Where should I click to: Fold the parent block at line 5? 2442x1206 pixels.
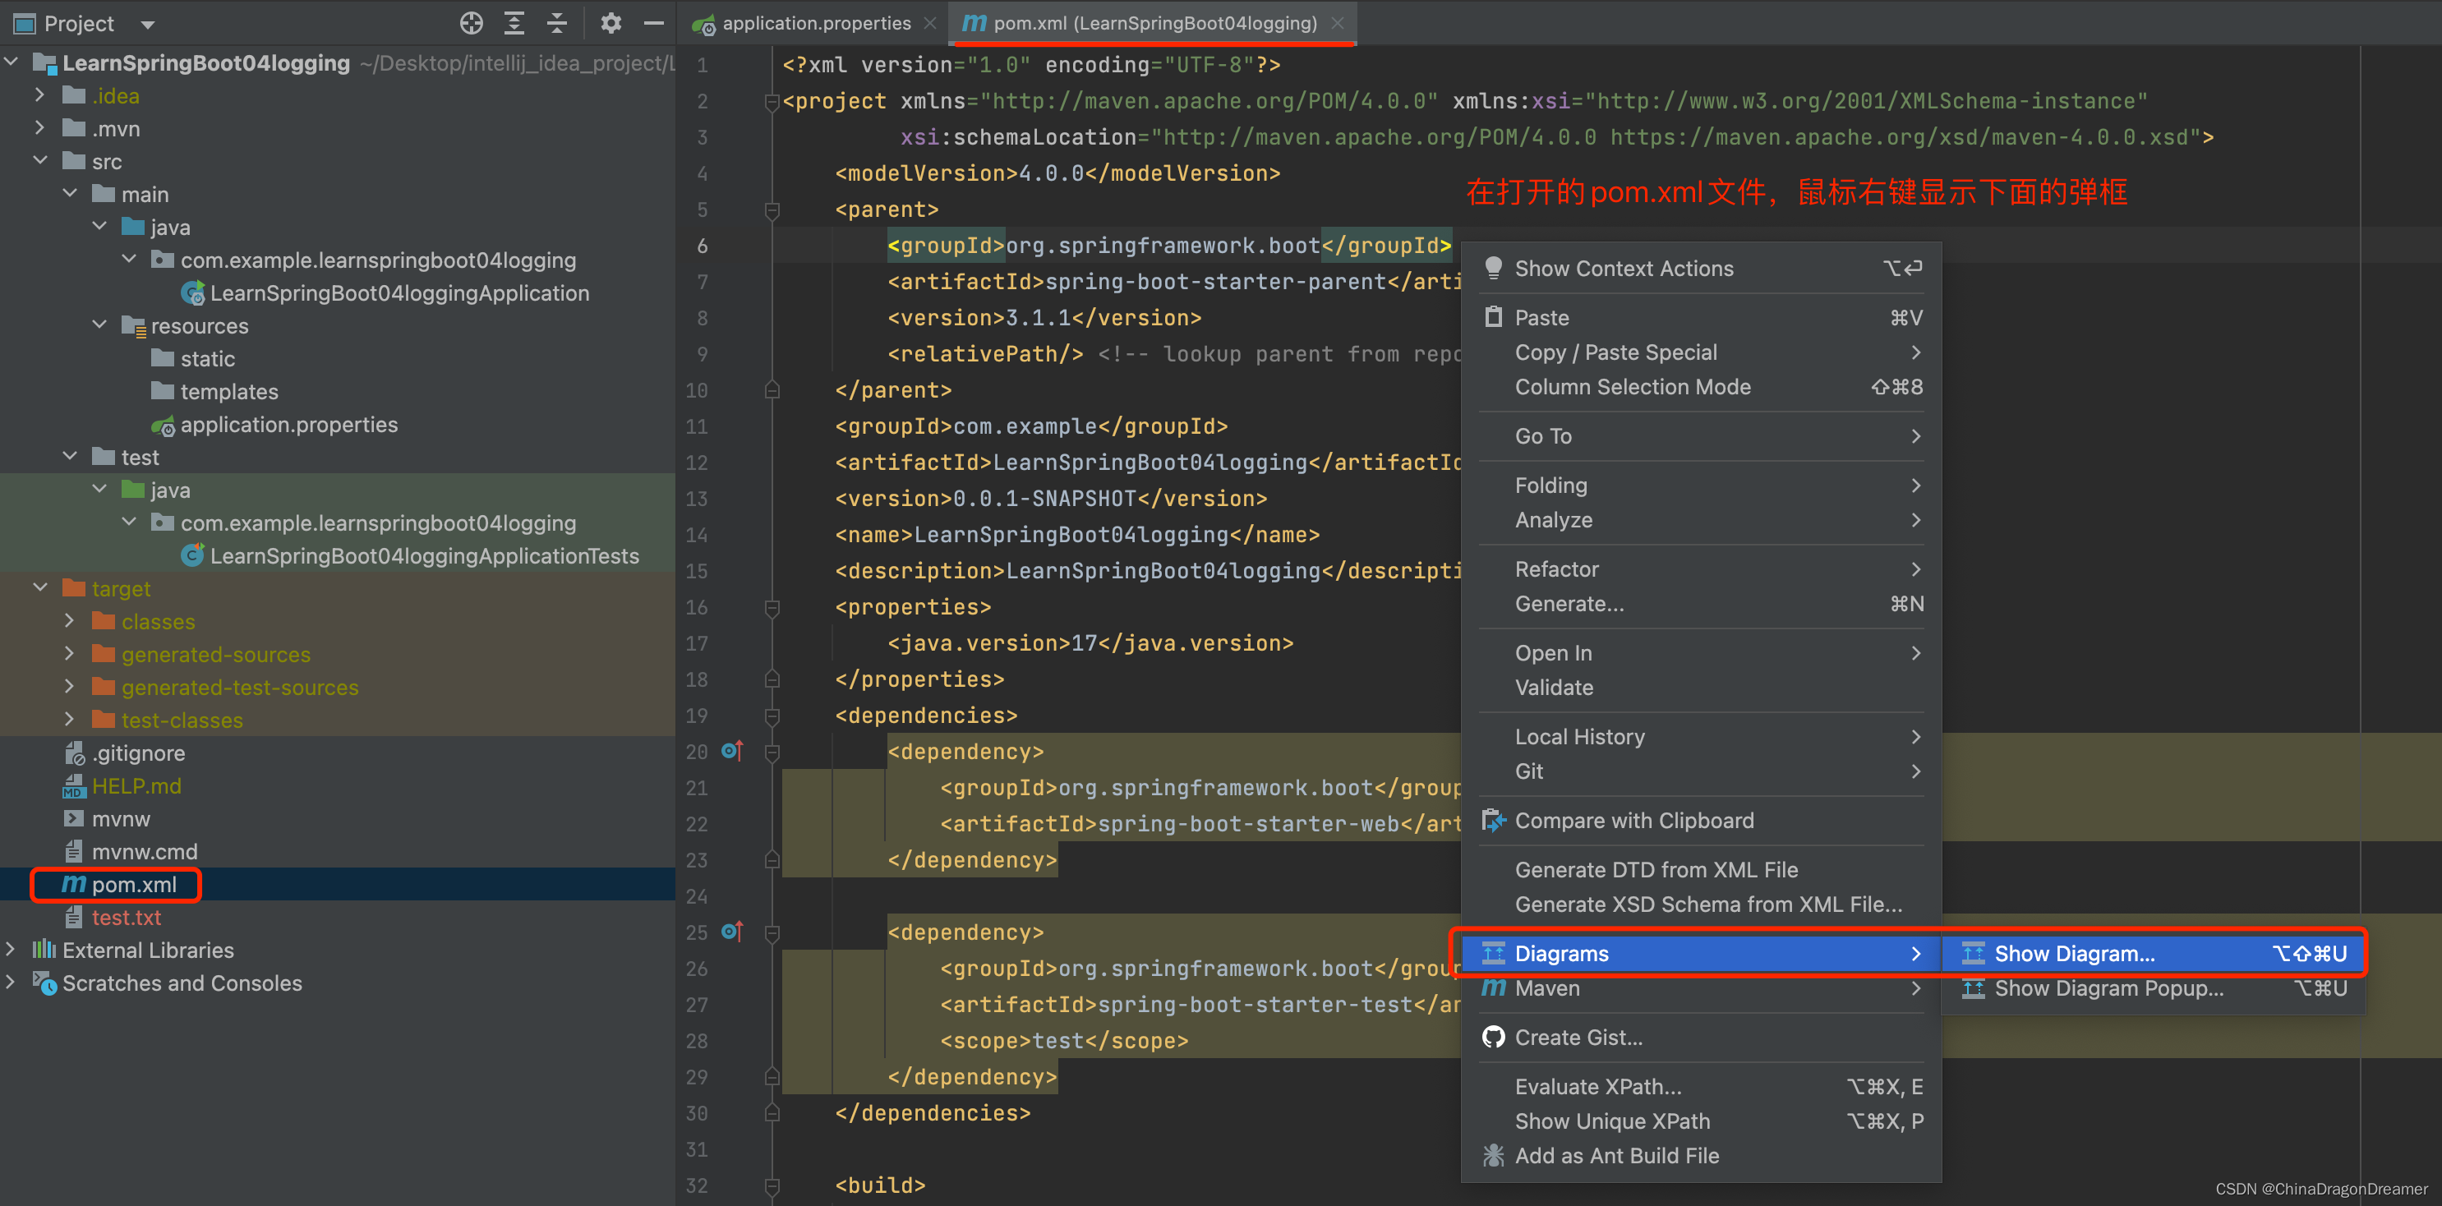772,210
